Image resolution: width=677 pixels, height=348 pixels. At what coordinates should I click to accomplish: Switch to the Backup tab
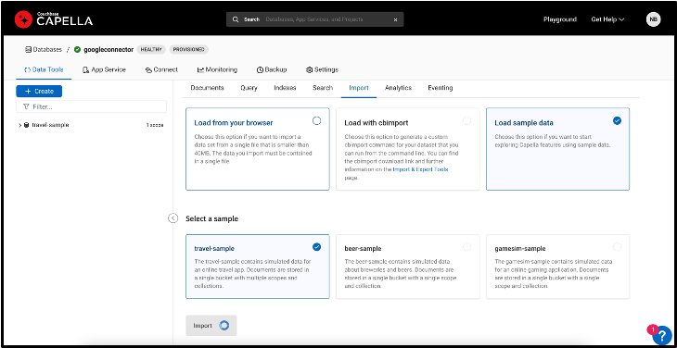pyautogui.click(x=272, y=69)
